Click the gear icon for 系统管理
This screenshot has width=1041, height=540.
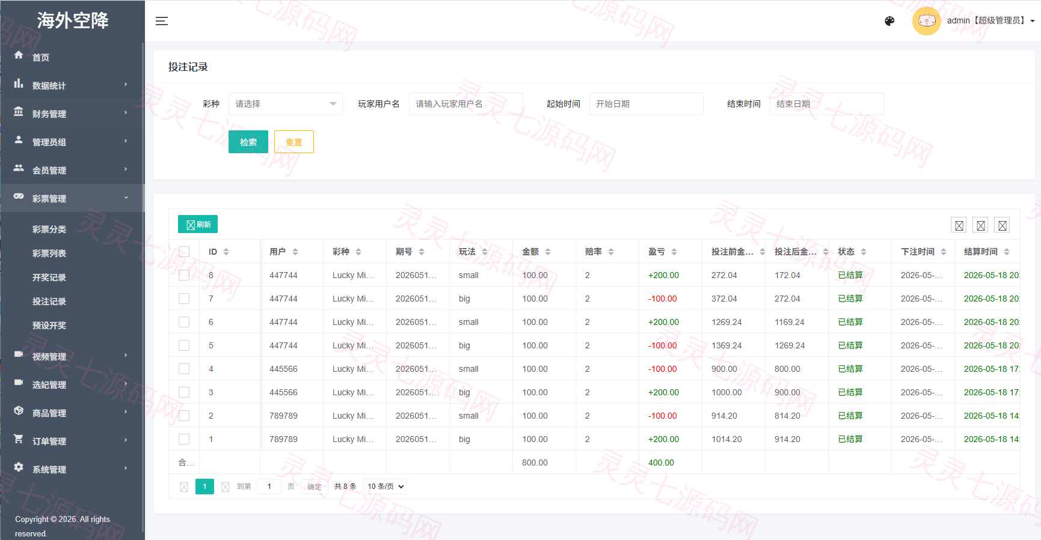click(19, 467)
